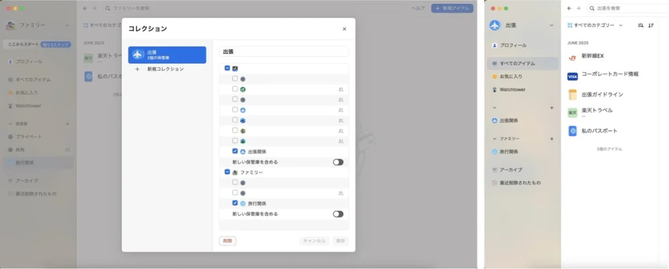
Task: Close the コレクション dialog
Action: click(344, 29)
